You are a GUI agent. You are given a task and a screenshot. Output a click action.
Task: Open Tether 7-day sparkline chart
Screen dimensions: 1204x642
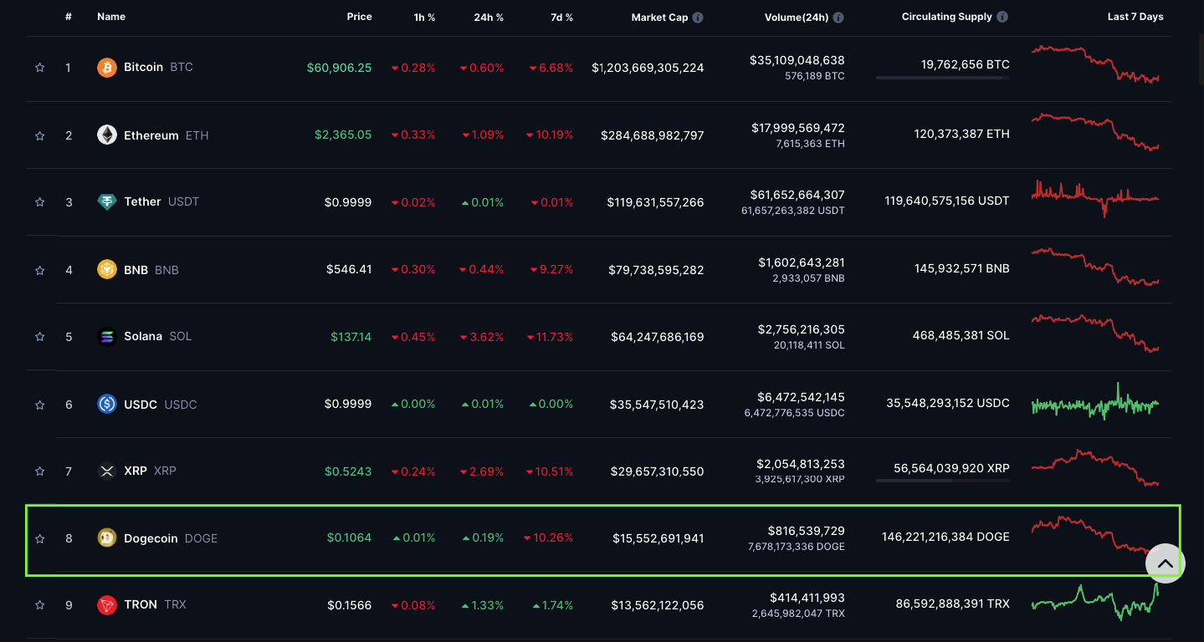[x=1095, y=198]
